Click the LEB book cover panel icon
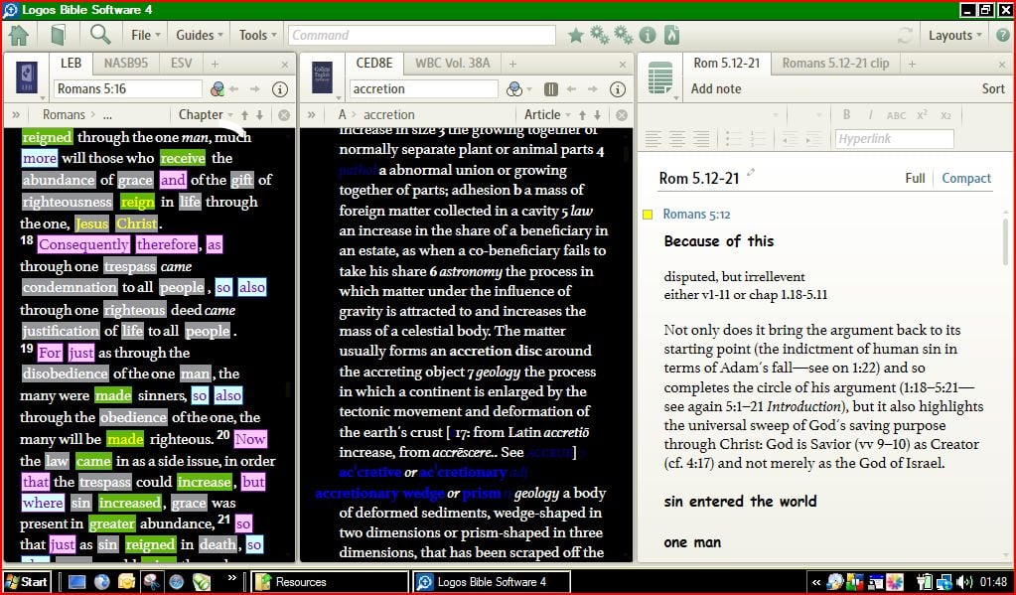 coord(27,77)
